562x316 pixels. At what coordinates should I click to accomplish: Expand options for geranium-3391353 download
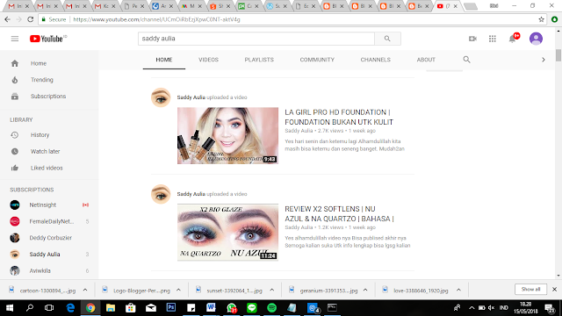pos(365,291)
